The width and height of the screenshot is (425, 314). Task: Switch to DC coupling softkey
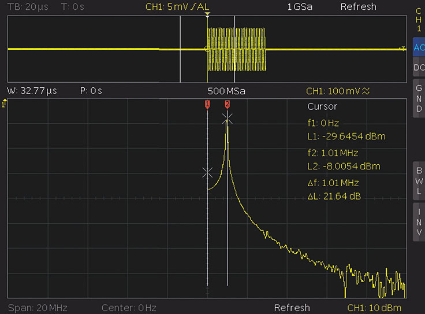pyautogui.click(x=419, y=68)
